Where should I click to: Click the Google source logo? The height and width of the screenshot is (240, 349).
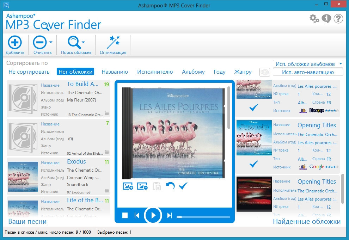pyautogui.click(x=317, y=167)
